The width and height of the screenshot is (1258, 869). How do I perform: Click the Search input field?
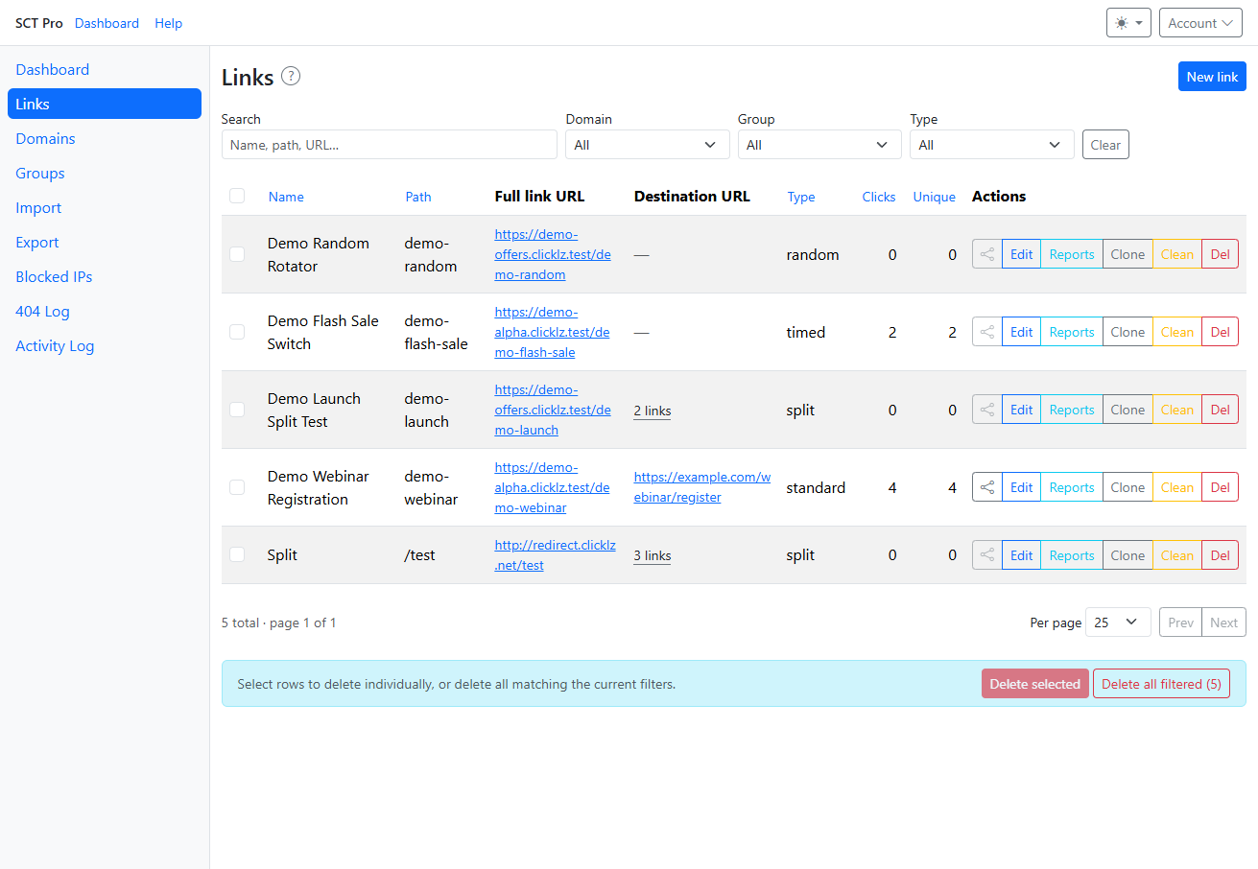point(389,145)
